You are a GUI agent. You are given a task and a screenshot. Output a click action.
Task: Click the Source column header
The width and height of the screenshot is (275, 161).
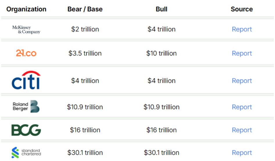(x=242, y=9)
